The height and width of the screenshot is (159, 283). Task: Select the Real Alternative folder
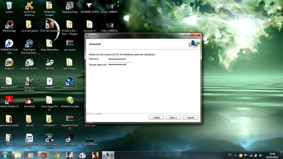coord(50,45)
